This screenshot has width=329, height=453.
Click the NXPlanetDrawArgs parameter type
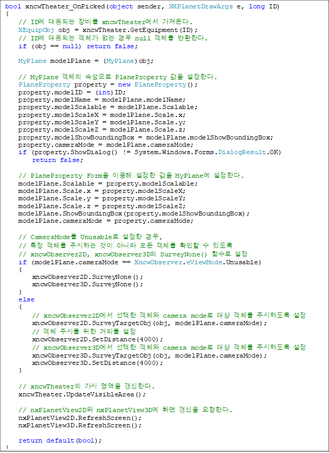point(200,6)
